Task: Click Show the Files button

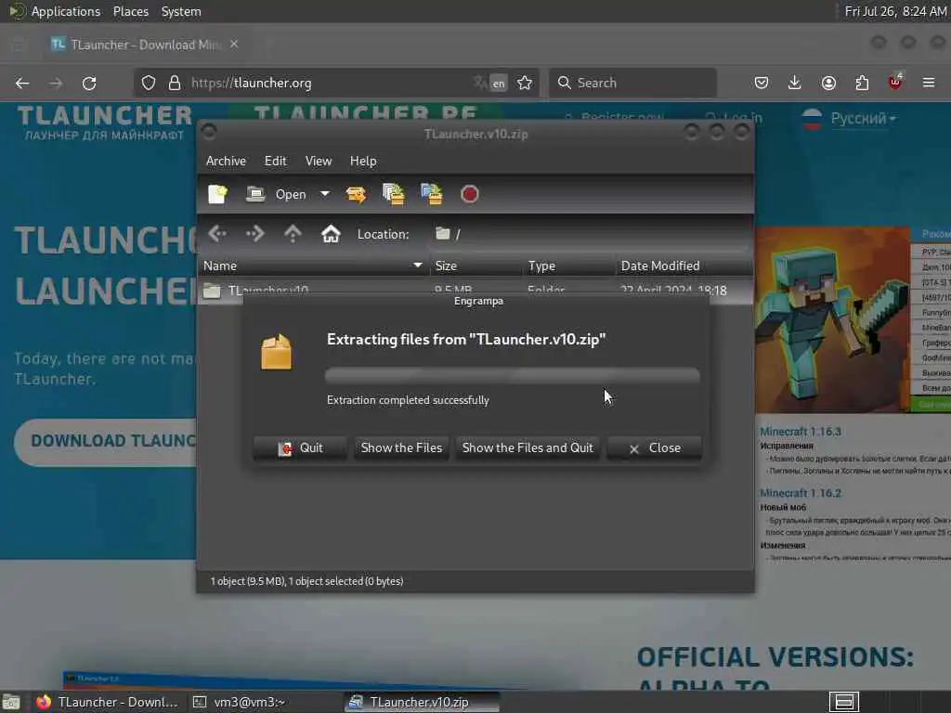Action: [401, 448]
